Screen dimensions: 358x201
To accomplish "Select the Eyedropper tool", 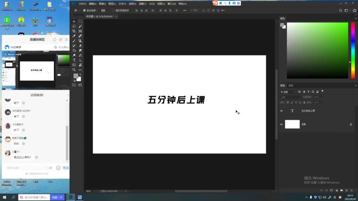I will click(74, 36).
